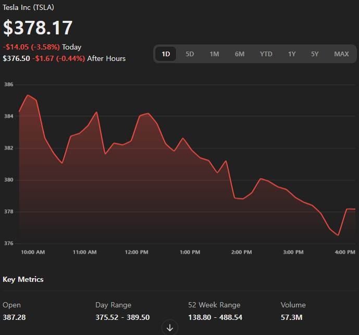The height and width of the screenshot is (335, 359).
Task: Click the Open value 387.28
Action: coord(14,317)
